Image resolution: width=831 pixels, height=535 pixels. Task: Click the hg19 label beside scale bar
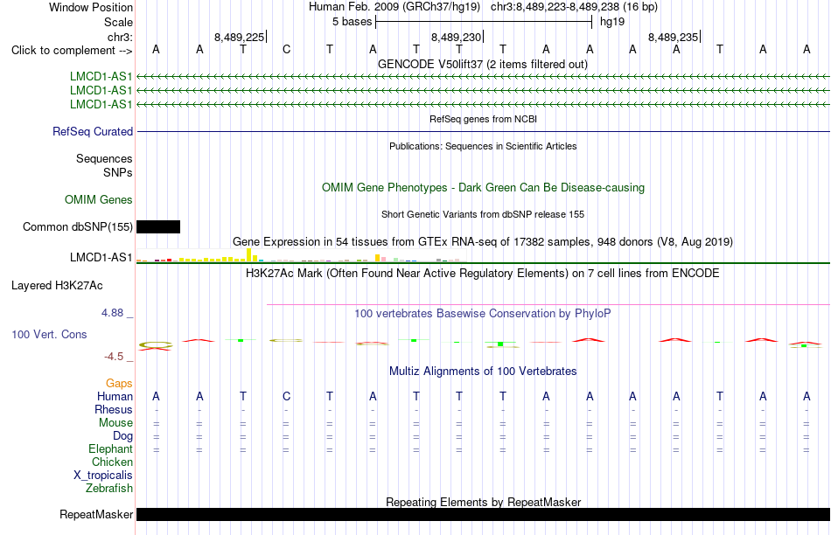[x=612, y=22]
